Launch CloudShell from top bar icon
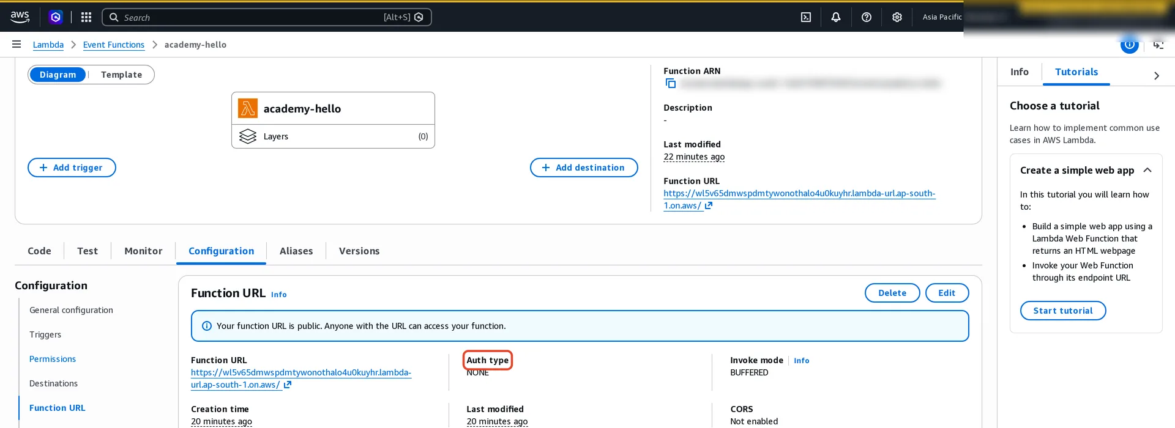 (806, 17)
